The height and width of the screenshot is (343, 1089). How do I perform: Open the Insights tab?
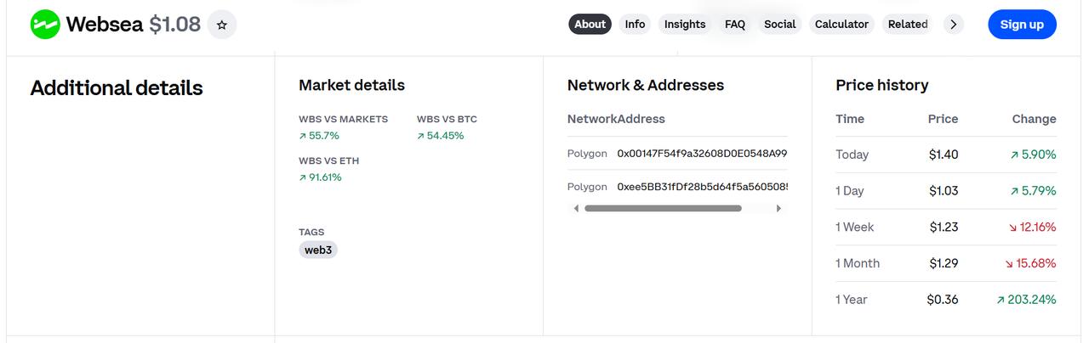tap(685, 24)
